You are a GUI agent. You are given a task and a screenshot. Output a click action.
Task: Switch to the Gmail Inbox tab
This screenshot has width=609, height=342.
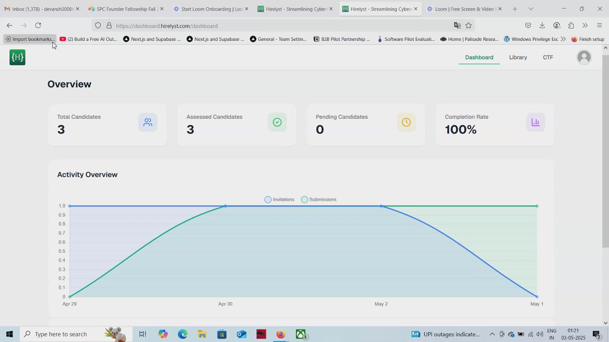42,9
